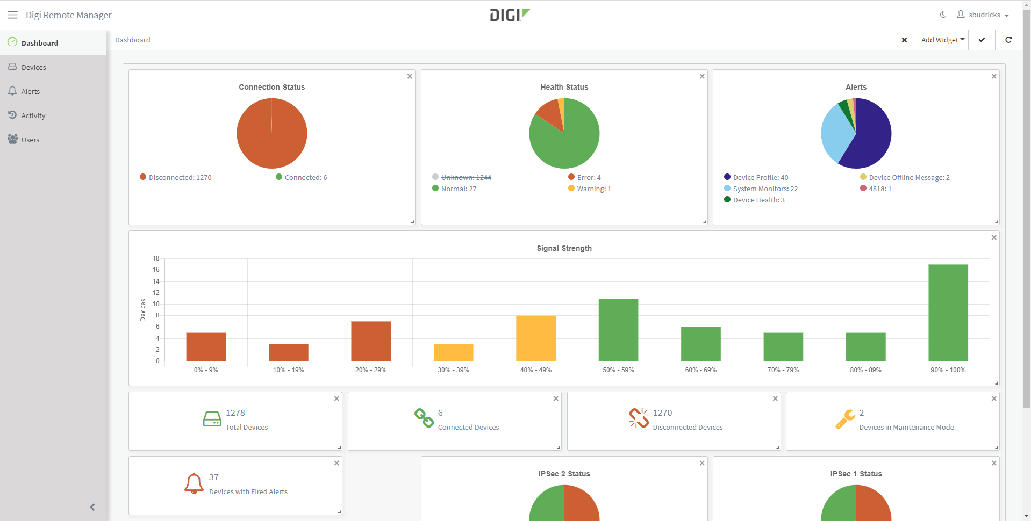Toggle the Disconnected: 1270 legend entry

coord(176,177)
